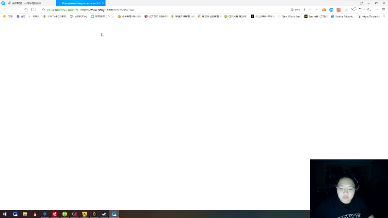Click the webcam overlay thumbnail
Screen dimensions: 388x218
[349, 188]
